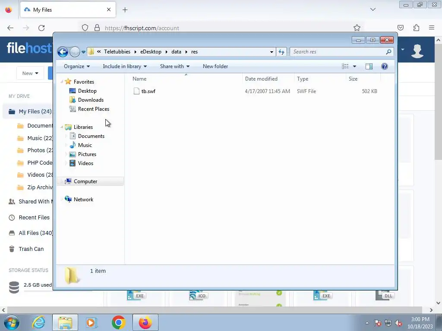
Task: Click the search magnifier icon in Explorer
Action: 389,52
